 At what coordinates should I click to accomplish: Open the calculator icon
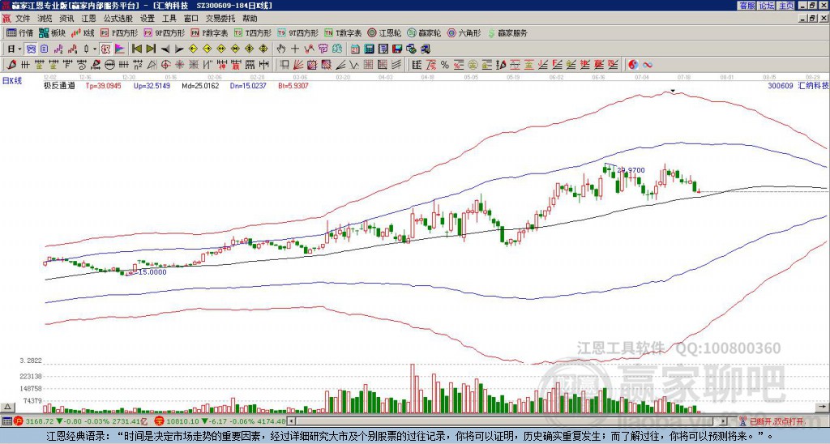tap(369, 49)
